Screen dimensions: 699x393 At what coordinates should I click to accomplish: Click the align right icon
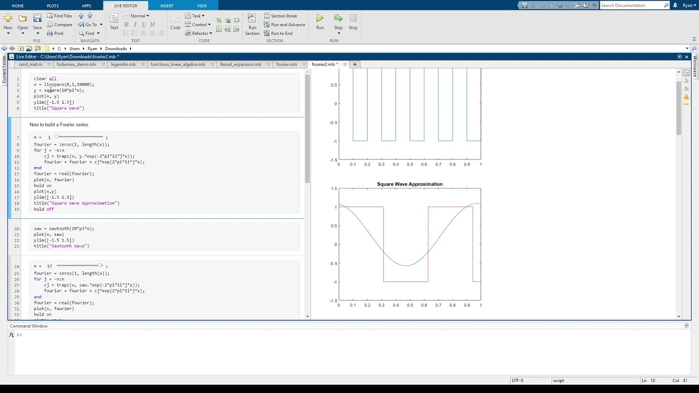[x=161, y=33]
